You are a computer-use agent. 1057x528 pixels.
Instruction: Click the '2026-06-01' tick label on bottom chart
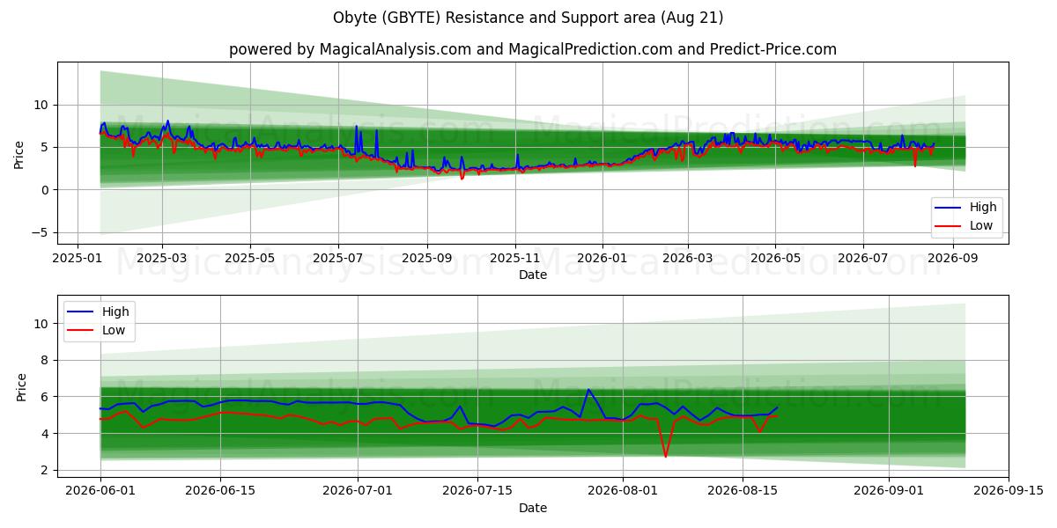pyautogui.click(x=100, y=492)
